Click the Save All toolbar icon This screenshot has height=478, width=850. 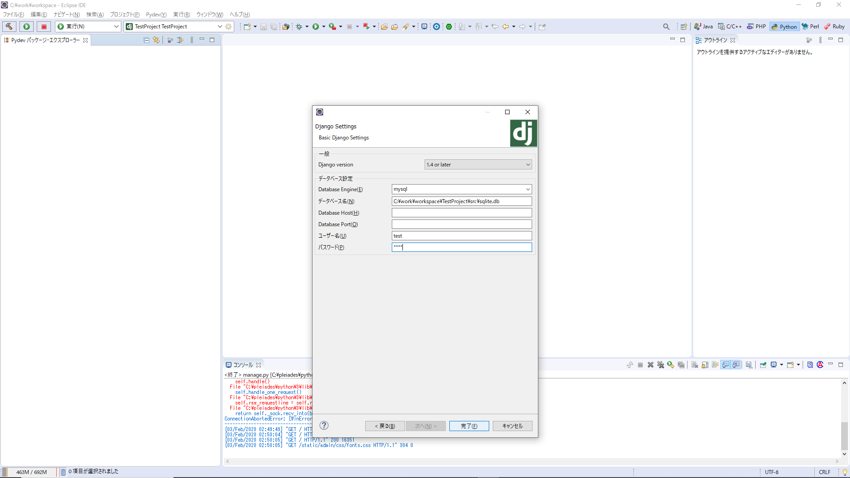tap(274, 27)
